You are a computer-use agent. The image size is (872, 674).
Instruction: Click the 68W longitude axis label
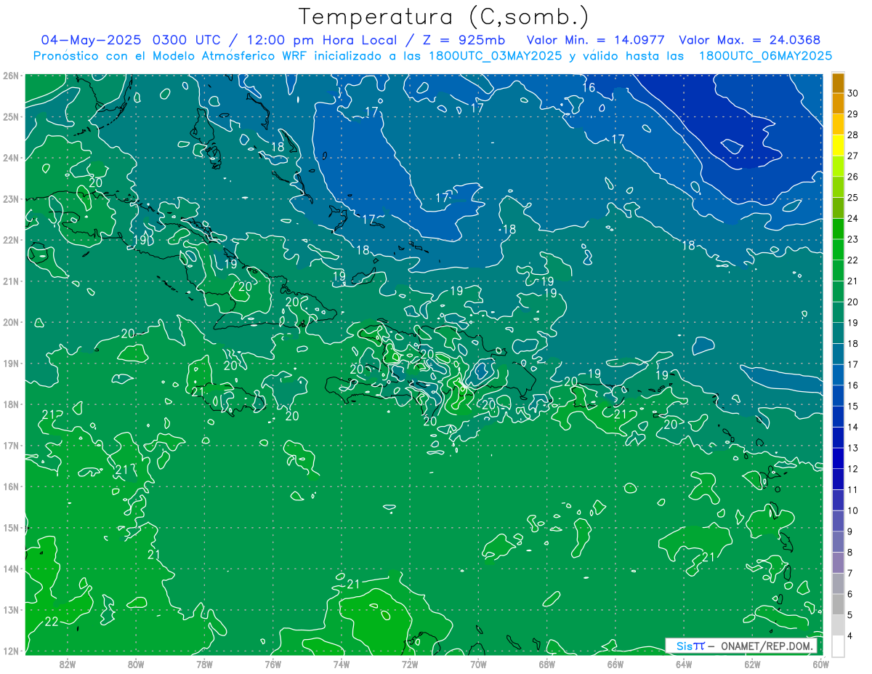pos(546,663)
